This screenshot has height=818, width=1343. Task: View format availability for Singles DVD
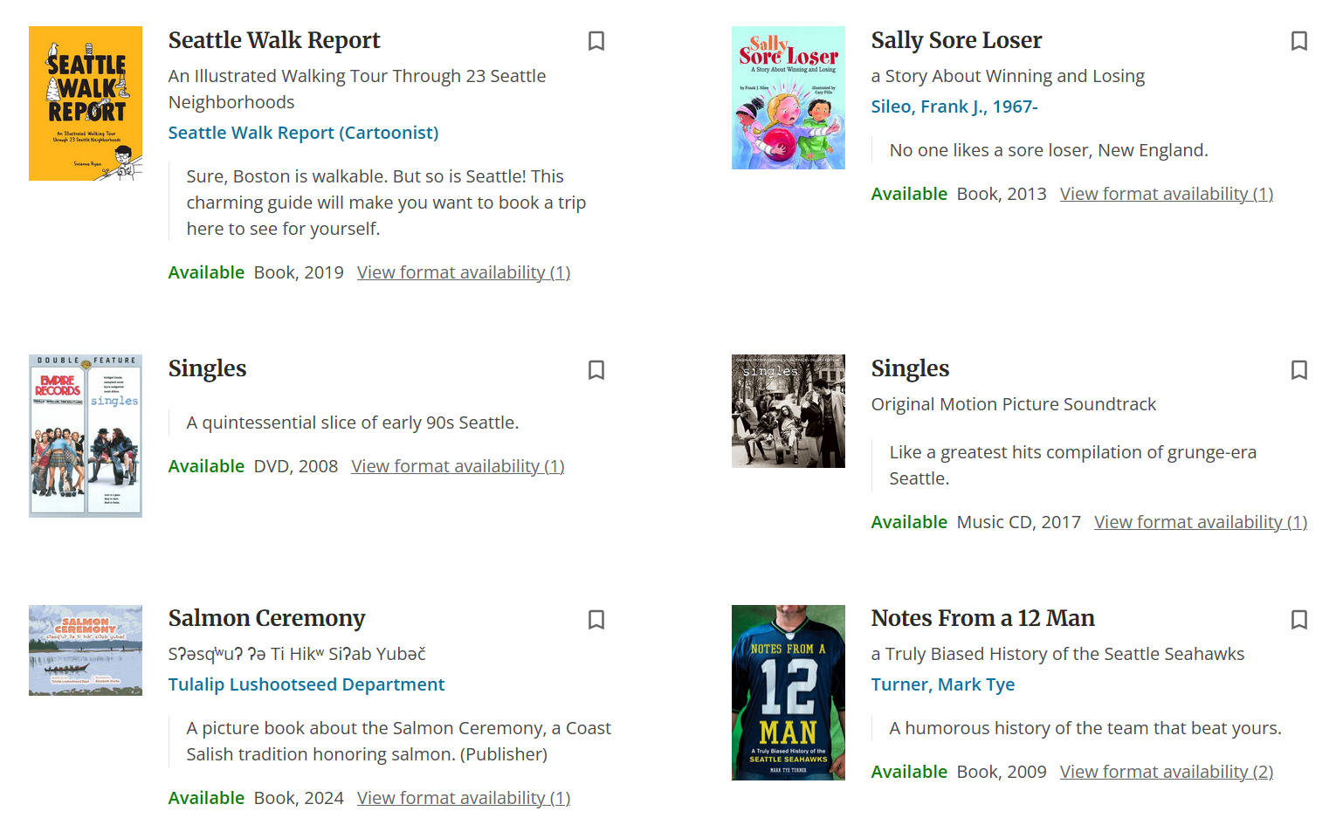458,466
